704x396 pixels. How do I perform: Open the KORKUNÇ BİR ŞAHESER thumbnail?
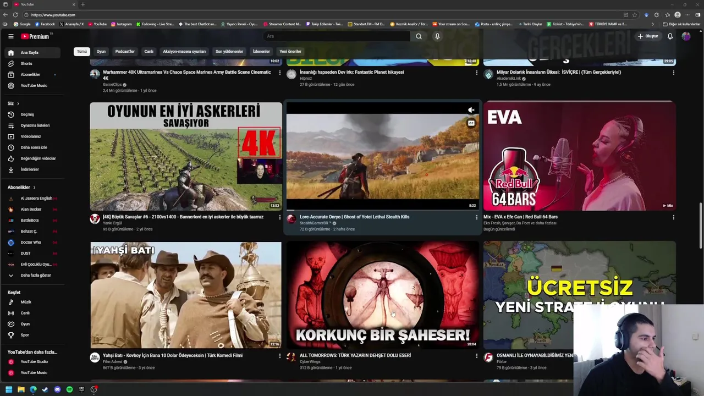pos(383,295)
